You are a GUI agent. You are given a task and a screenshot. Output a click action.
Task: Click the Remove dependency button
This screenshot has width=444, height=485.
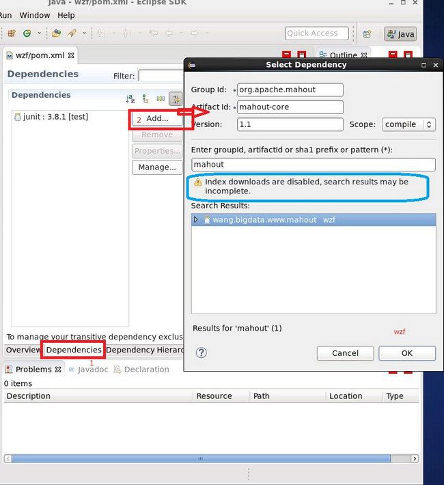pyautogui.click(x=157, y=135)
